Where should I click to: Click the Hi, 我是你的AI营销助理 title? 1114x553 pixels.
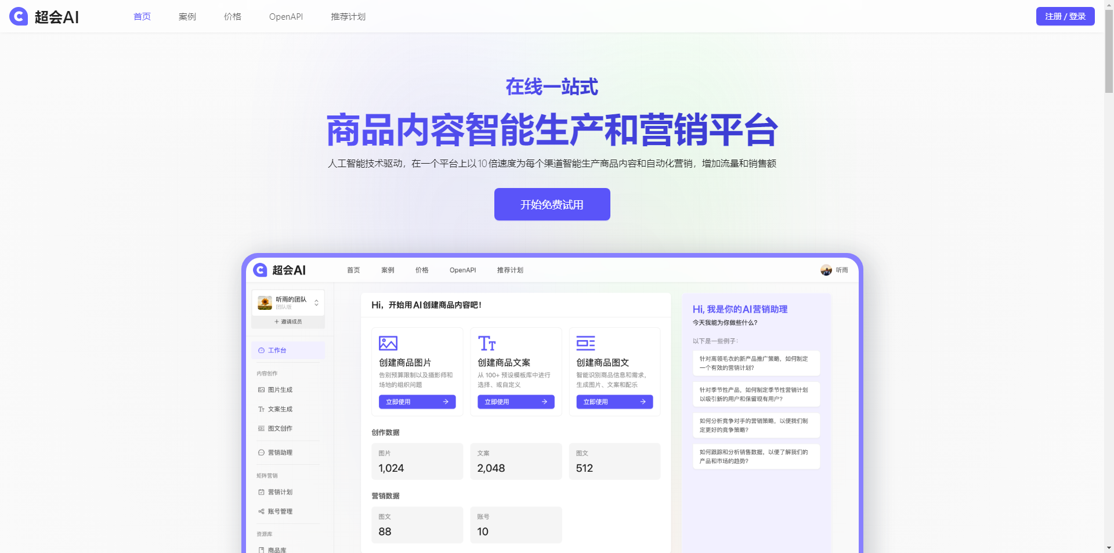pyautogui.click(x=740, y=309)
